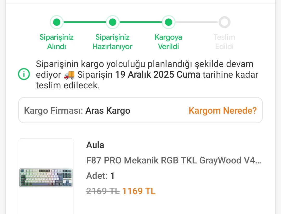Viewport: 281px width, 214px height.
Task: Click the crossed-out 2169 TL price
Action: point(103,191)
